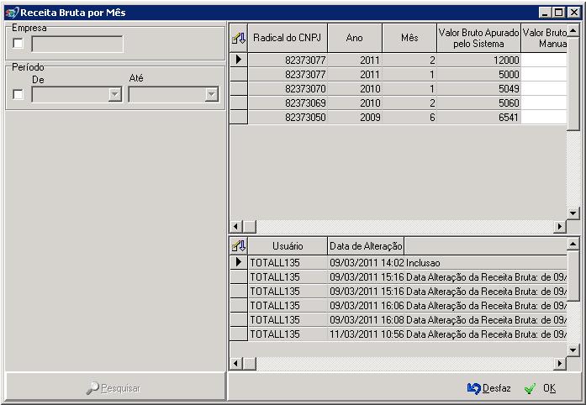Maximize the Receita Bruta por Mês window

[x=559, y=13]
